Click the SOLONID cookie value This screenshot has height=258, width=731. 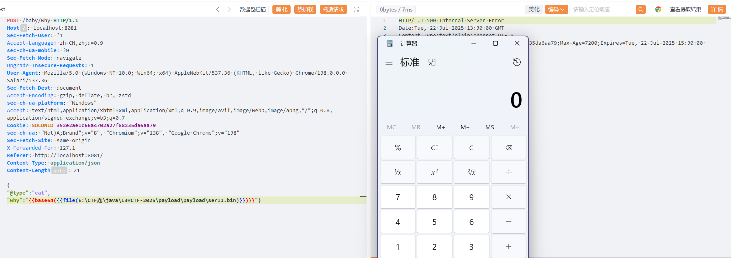tap(106, 125)
